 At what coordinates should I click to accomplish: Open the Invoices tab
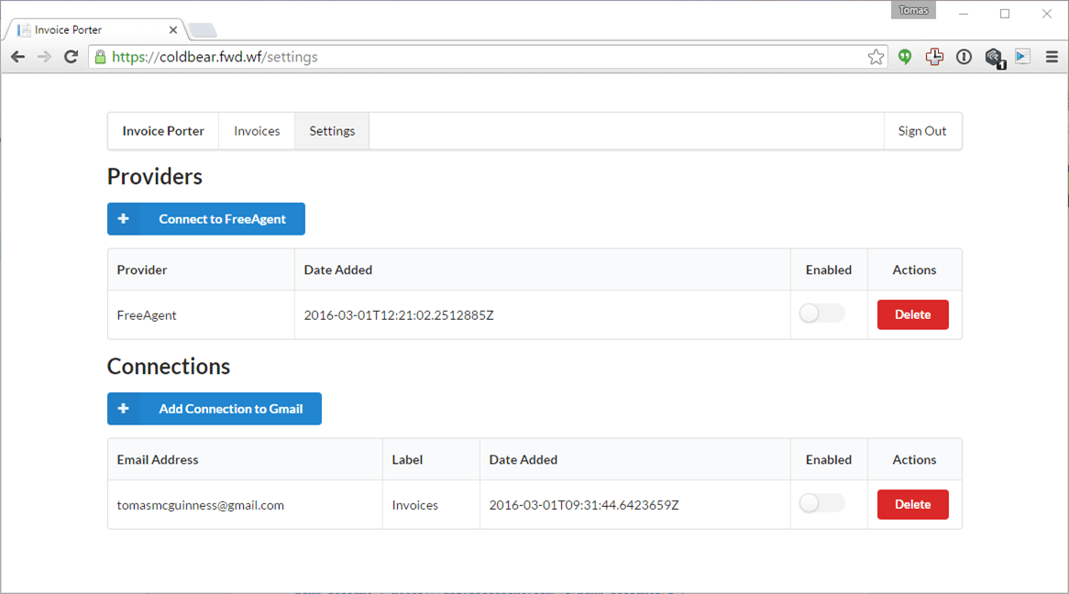(x=257, y=131)
